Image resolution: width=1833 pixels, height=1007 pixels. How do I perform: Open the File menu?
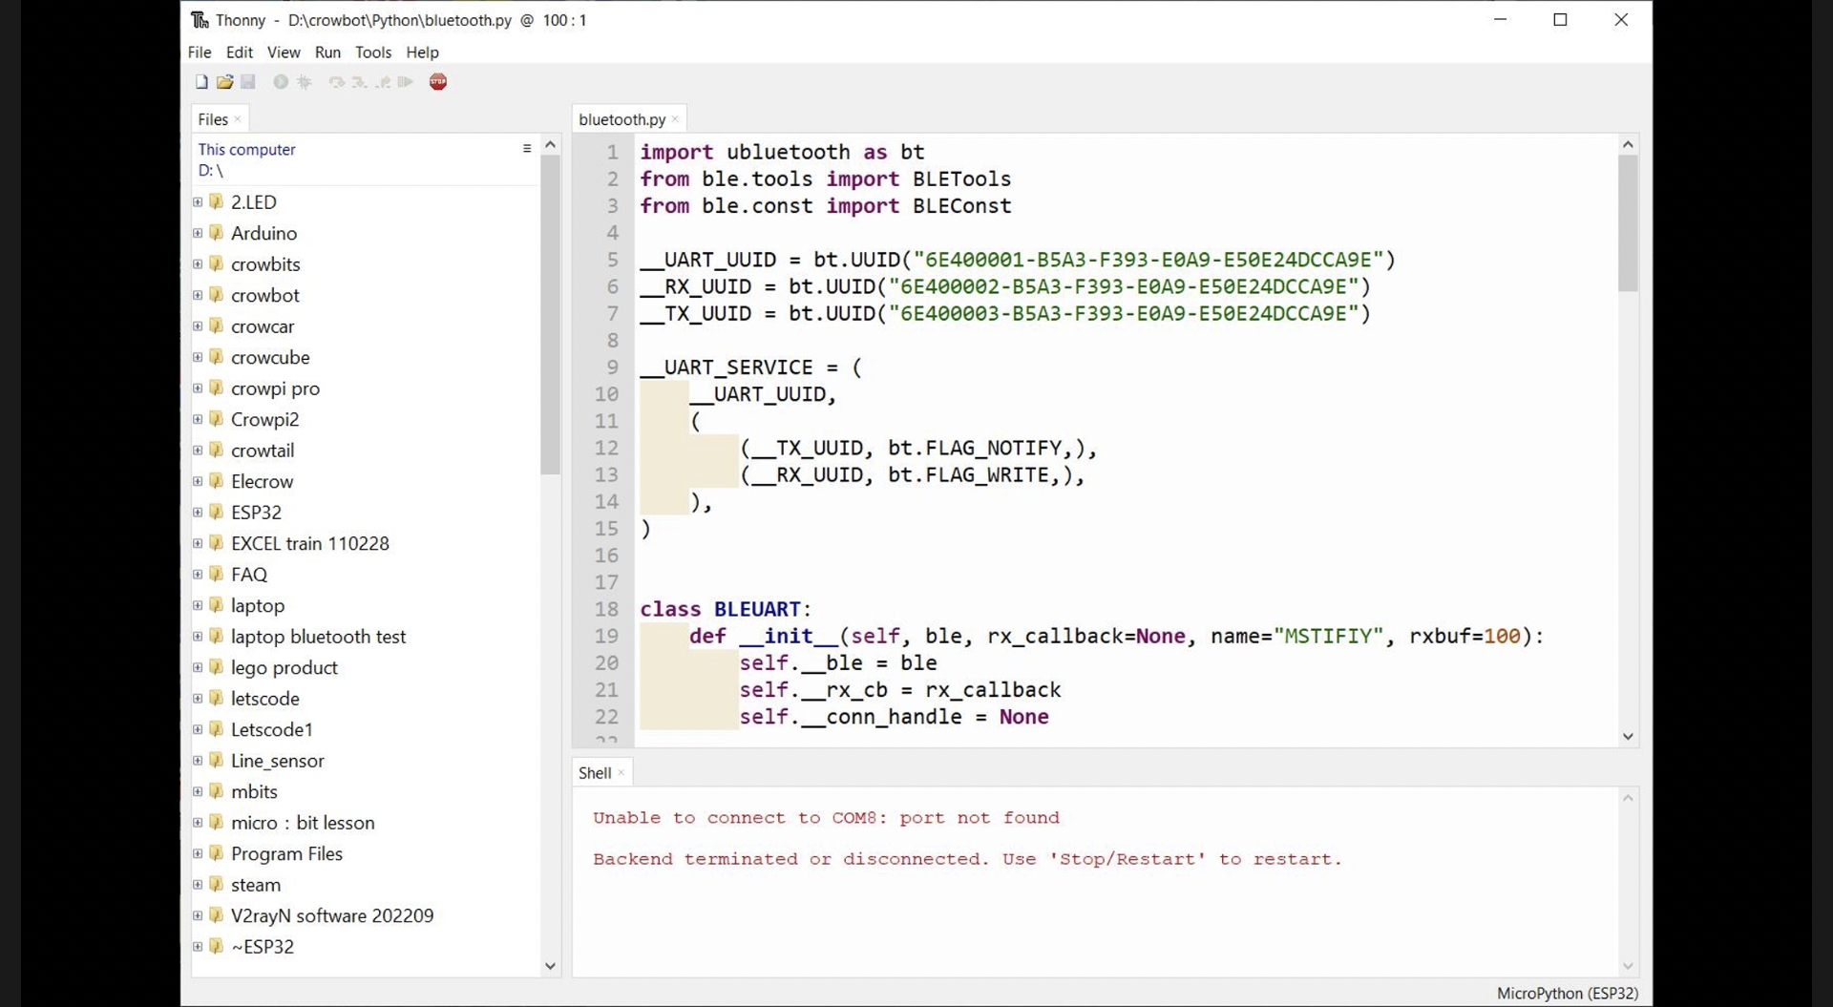point(200,52)
